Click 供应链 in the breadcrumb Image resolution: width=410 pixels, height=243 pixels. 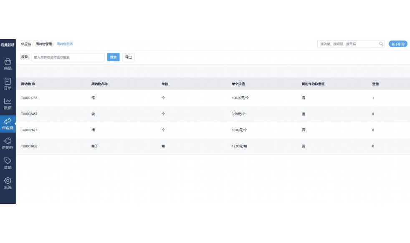click(x=26, y=44)
